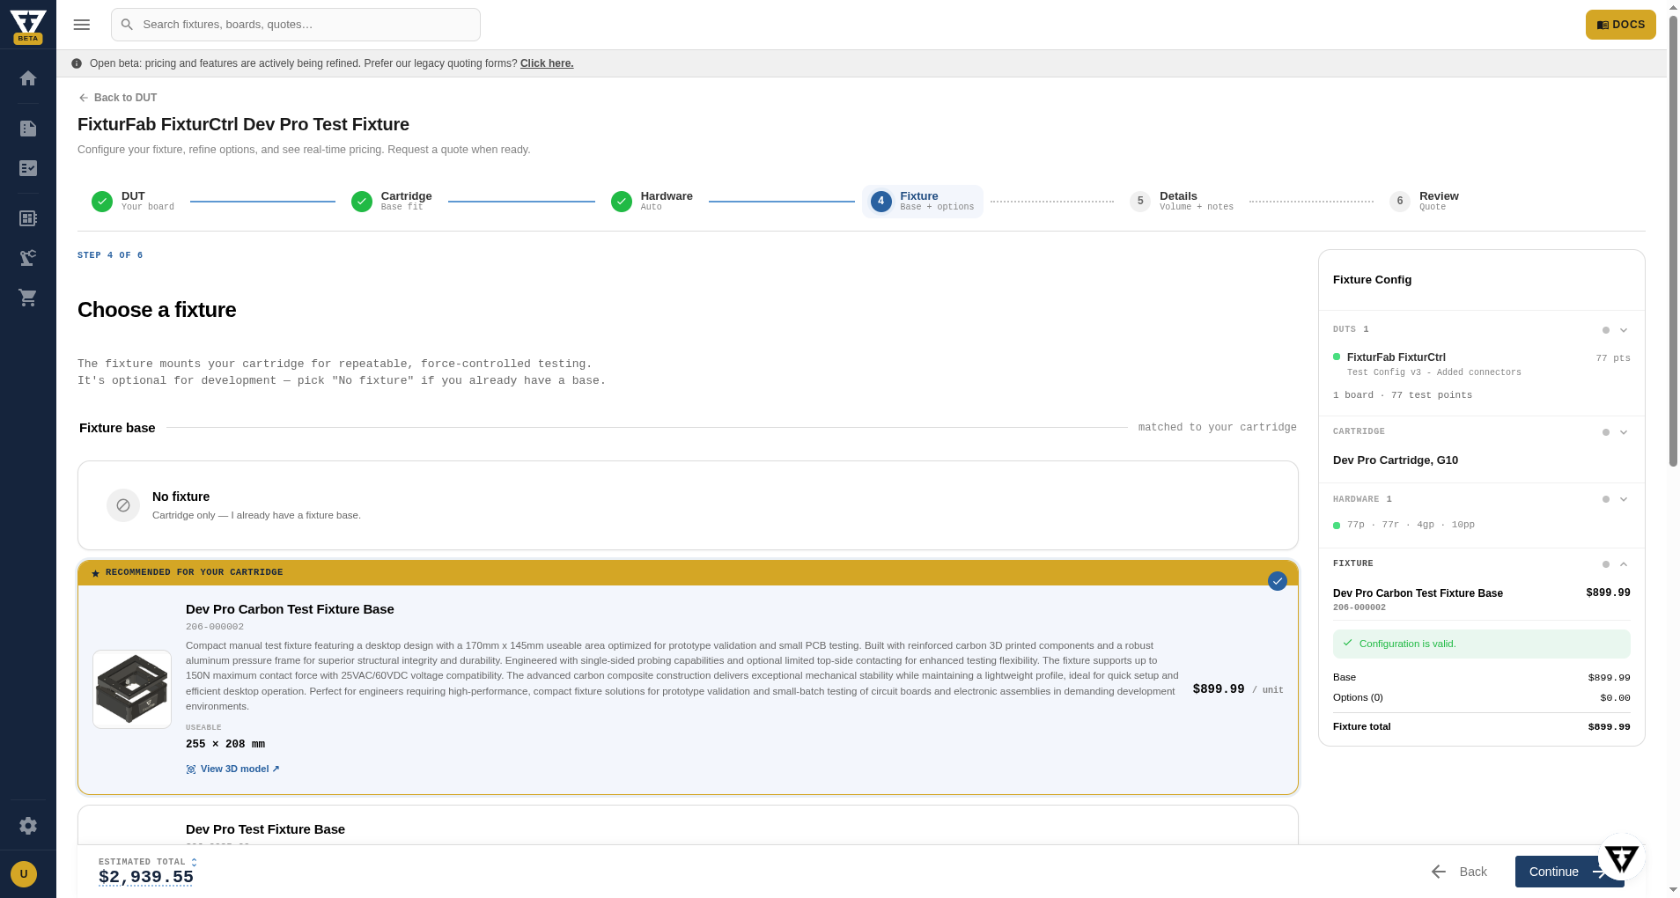Screen dimensions: 1680x898
Task: Click the search fixtures input field
Action: click(296, 25)
